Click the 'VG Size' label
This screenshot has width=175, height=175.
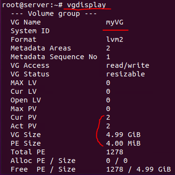[x=26, y=135]
